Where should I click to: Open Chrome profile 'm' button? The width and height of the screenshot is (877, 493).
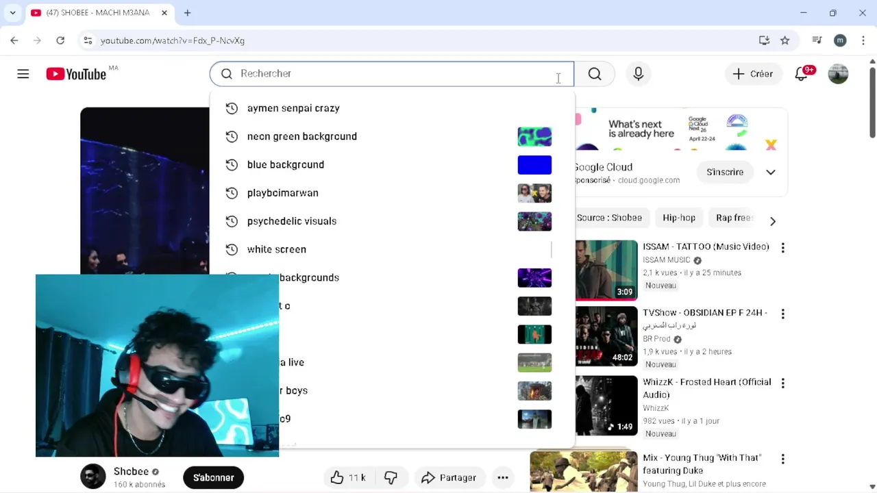click(840, 40)
